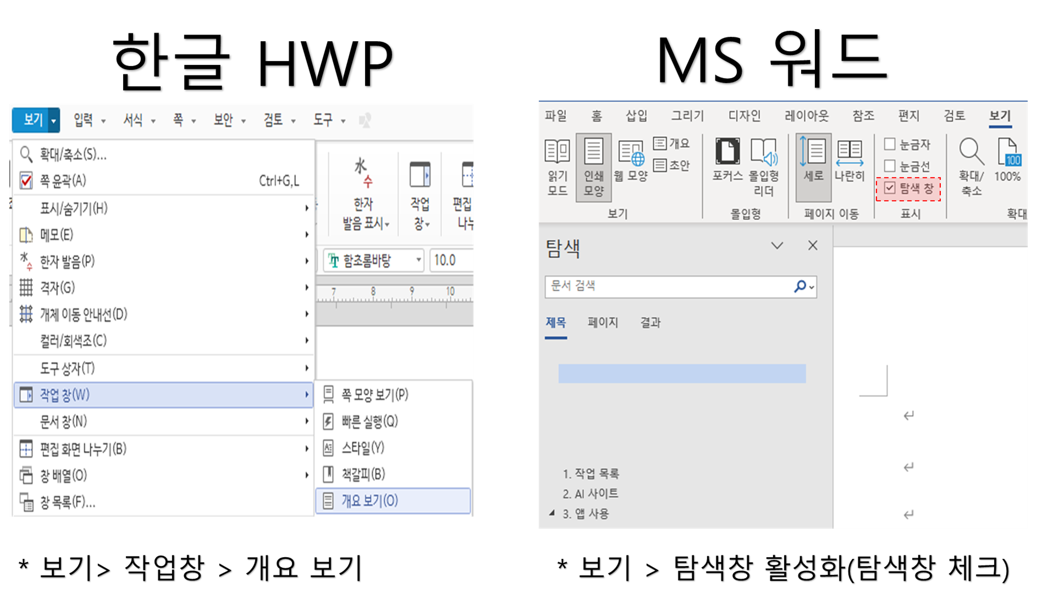Uncheck the 탐색 창 checkbox
The width and height of the screenshot is (1048, 604).
point(890,188)
